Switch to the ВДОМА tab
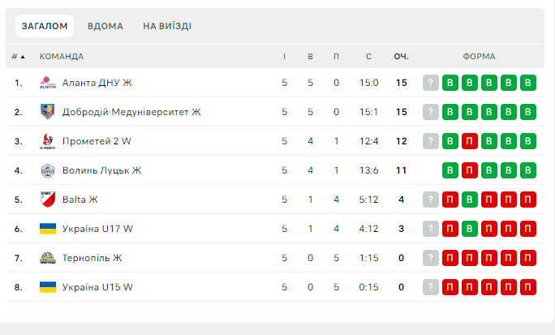555x335 pixels. (105, 26)
